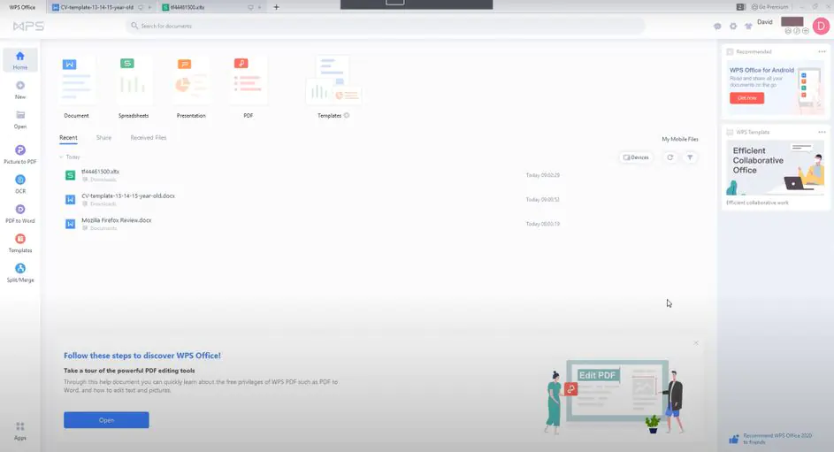This screenshot has height=452, width=834.
Task: Create a new Presentation
Action: click(x=191, y=87)
